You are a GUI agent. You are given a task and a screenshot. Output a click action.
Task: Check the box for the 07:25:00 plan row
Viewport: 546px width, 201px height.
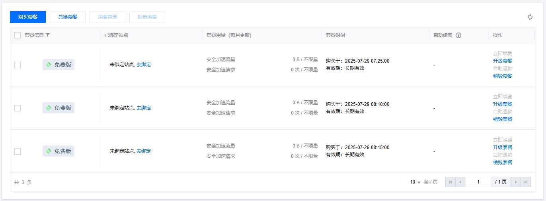18,65
